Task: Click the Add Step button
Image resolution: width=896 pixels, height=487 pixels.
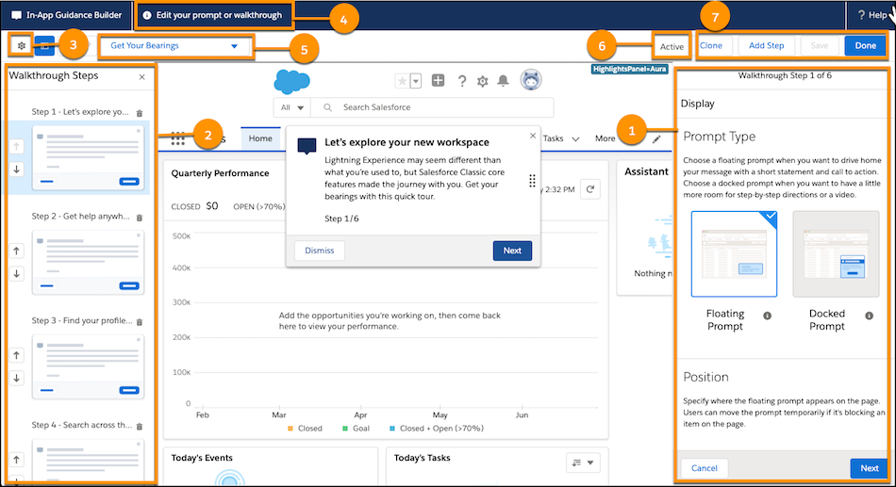Action: tap(766, 45)
